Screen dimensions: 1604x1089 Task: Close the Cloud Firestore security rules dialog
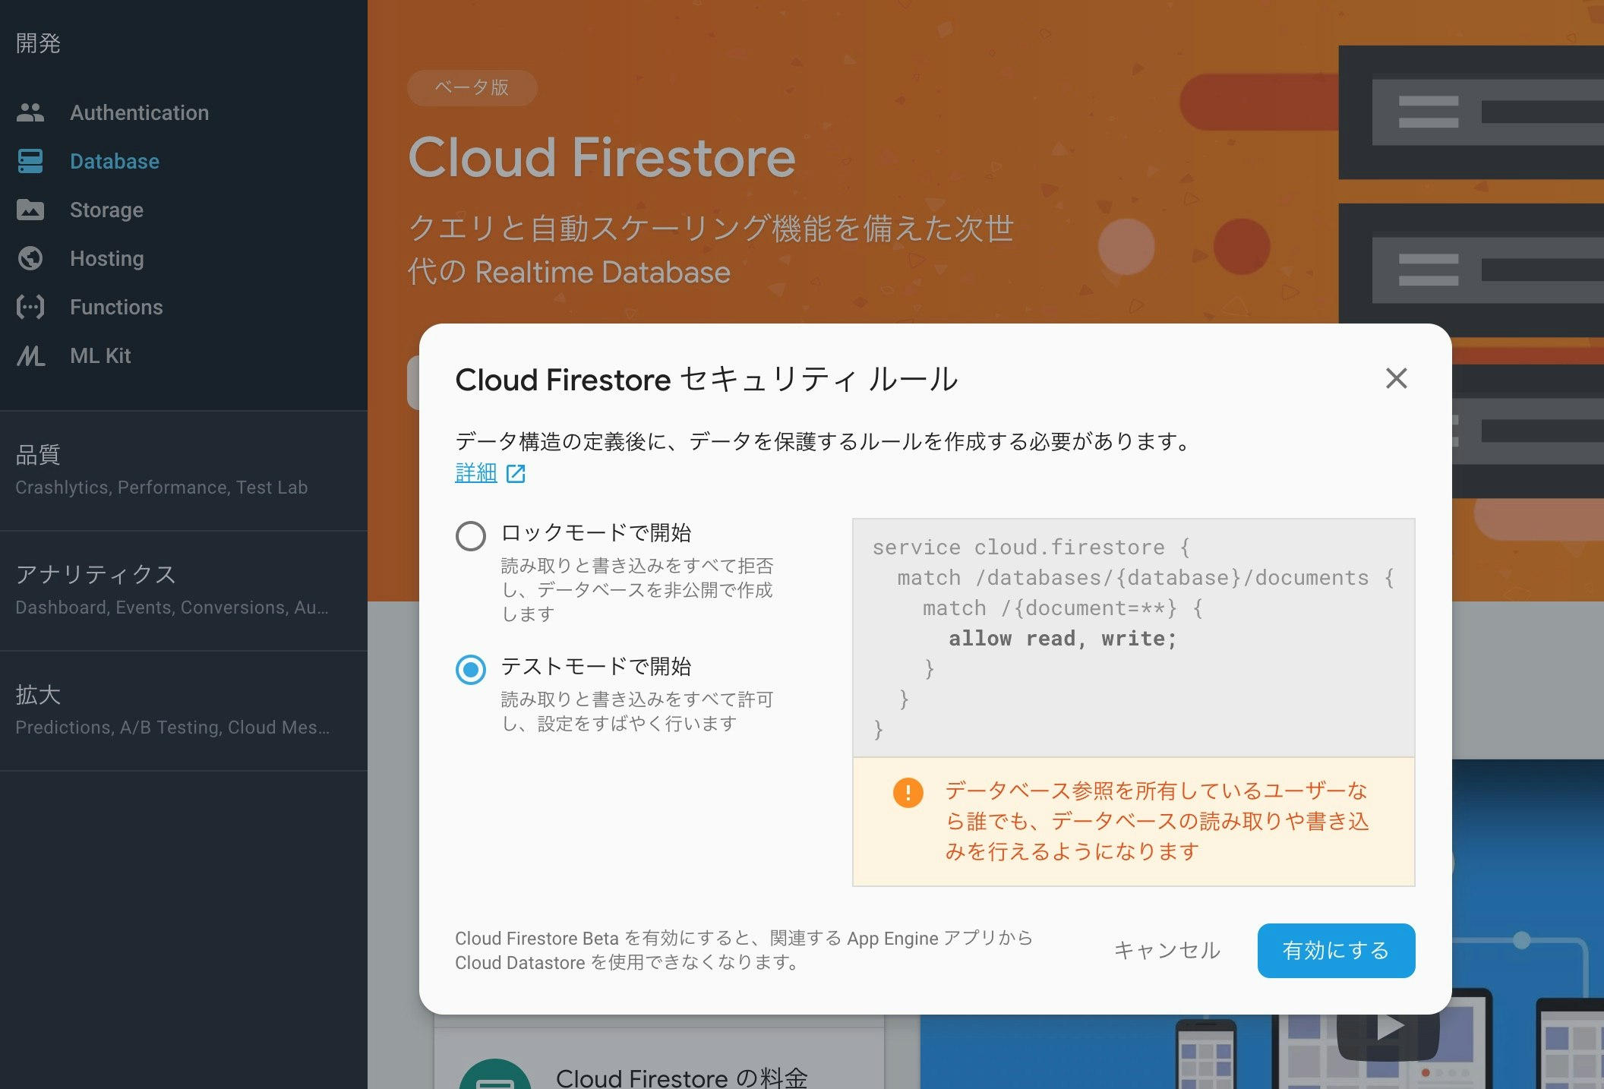pyautogui.click(x=1396, y=378)
